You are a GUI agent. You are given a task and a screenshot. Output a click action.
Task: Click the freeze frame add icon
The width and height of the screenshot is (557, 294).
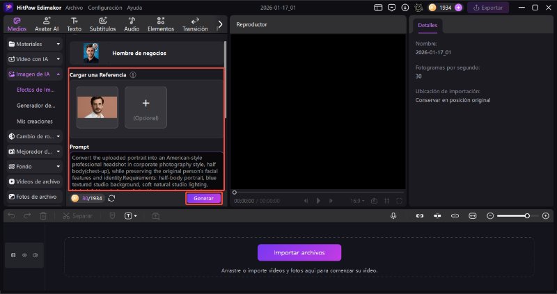click(x=155, y=215)
